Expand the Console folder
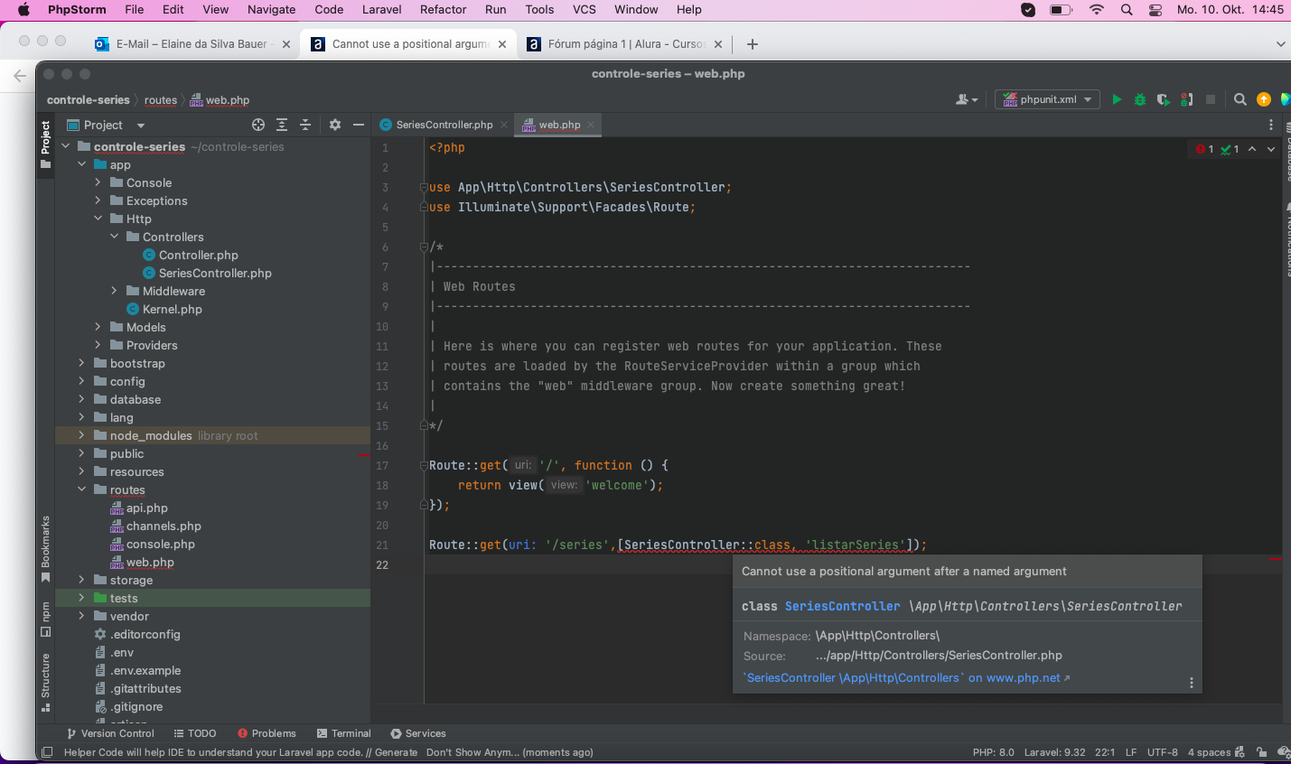 click(x=98, y=182)
